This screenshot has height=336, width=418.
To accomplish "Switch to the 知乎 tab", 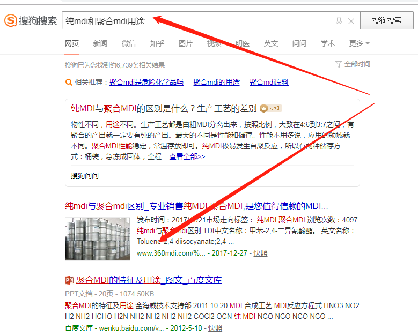I will pos(157,43).
